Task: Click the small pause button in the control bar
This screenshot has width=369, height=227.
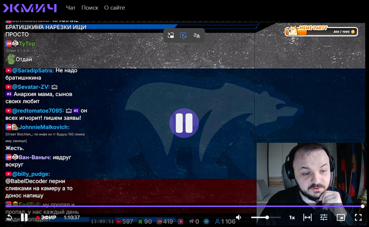Action: [24, 217]
